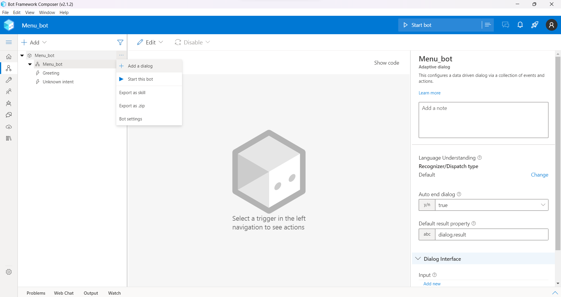The width and height of the screenshot is (561, 297).
Task: Open the Edit menu in the menu bar
Action: pos(17,12)
